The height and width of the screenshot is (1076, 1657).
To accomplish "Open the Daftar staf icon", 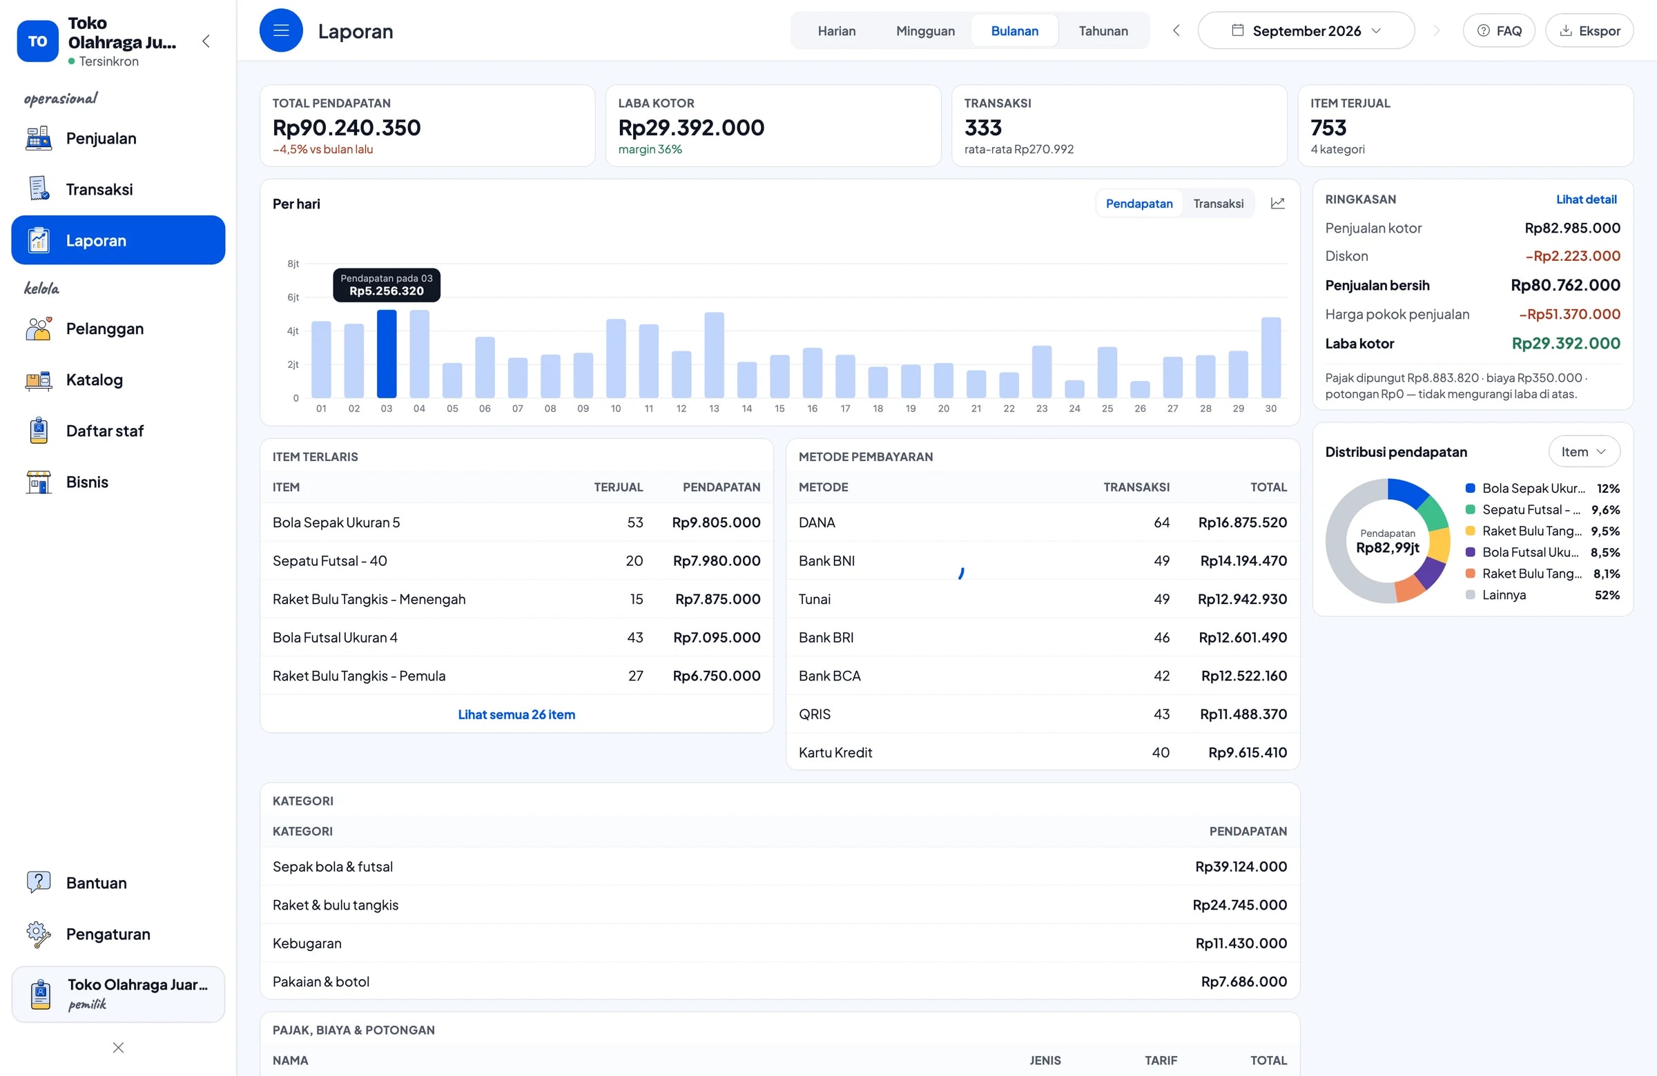I will pos(38,430).
